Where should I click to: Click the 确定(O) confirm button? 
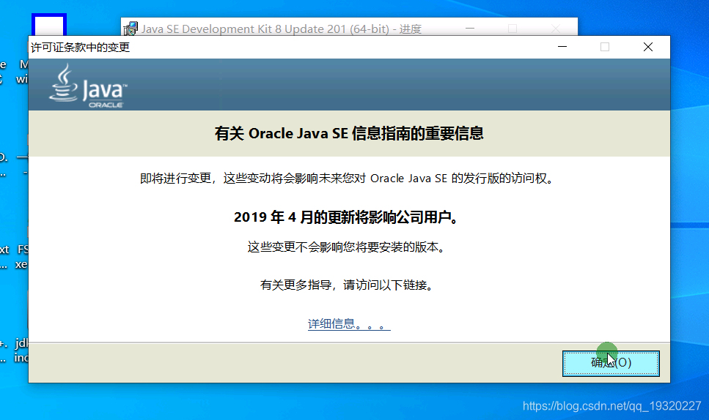611,363
